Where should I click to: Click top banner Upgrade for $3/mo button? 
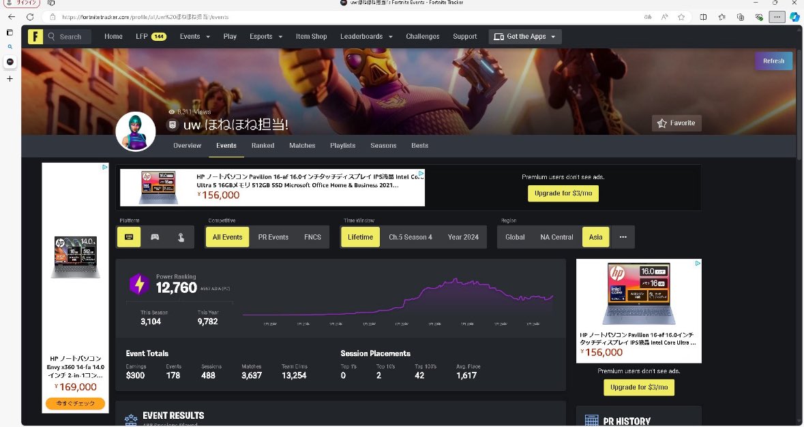[563, 193]
